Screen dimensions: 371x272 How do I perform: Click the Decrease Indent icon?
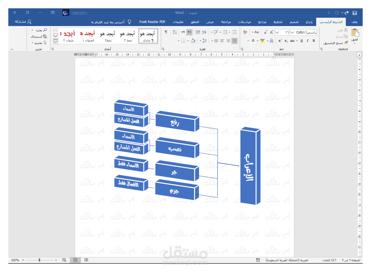click(204, 32)
